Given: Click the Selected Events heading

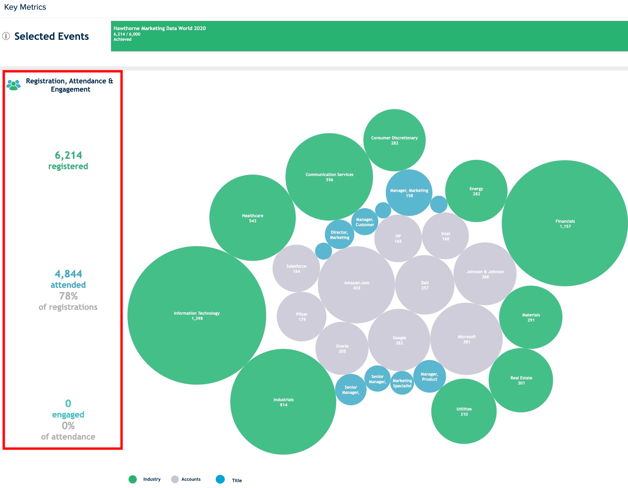Looking at the screenshot, I should coord(52,36).
